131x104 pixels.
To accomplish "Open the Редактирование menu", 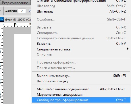I will pos(15,3).
